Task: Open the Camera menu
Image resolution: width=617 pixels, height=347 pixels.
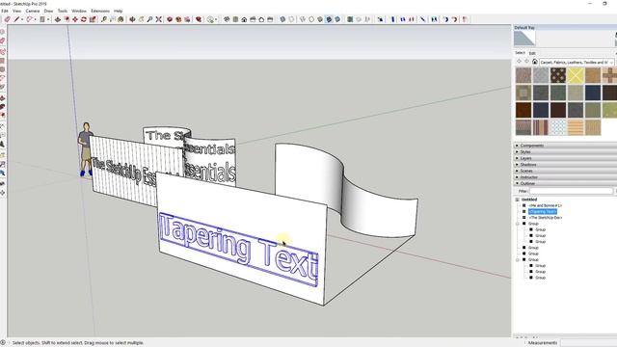Action: (x=32, y=11)
